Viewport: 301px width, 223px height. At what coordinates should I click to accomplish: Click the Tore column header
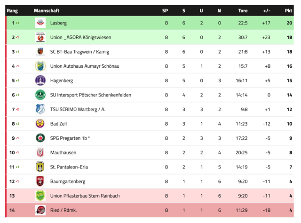243,10
